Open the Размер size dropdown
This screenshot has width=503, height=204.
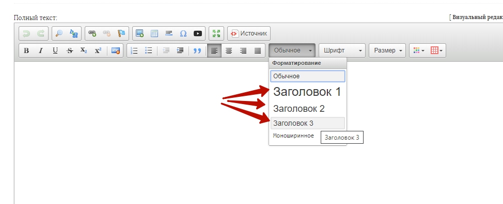point(387,50)
